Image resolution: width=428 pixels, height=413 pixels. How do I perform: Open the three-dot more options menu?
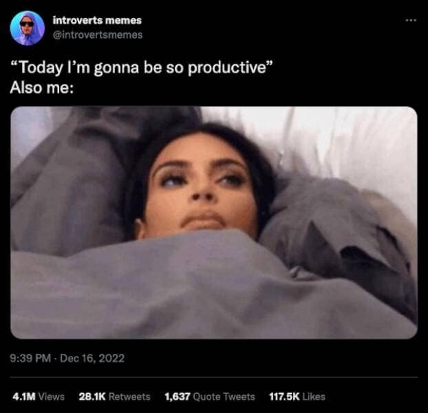pyautogui.click(x=411, y=20)
